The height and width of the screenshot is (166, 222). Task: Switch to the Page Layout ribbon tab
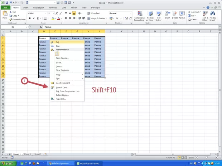(x=39, y=7)
